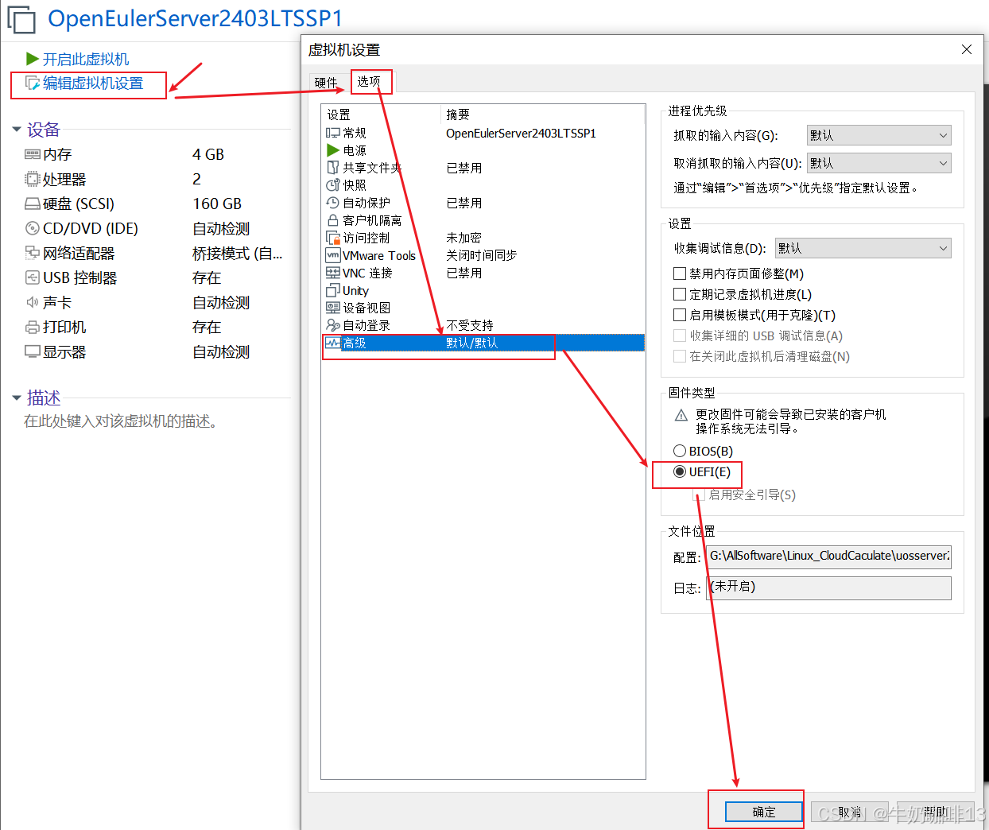The width and height of the screenshot is (989, 830).
Task: Click the 自动登录 user icon
Action: pos(333,325)
